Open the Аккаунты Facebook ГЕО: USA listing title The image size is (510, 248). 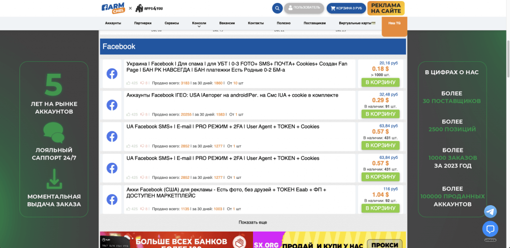pyautogui.click(x=232, y=95)
